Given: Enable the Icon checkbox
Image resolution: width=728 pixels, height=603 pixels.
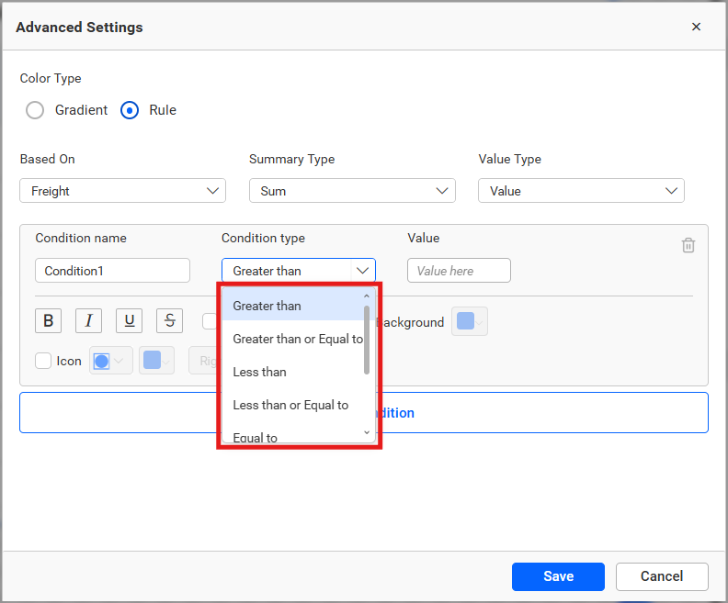Looking at the screenshot, I should point(43,361).
